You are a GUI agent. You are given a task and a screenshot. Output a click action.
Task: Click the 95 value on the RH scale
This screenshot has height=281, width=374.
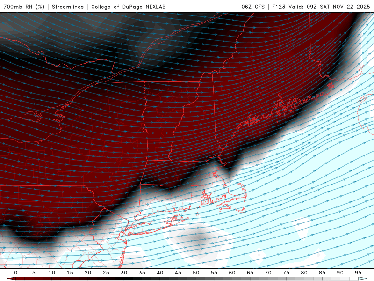tap(358, 273)
